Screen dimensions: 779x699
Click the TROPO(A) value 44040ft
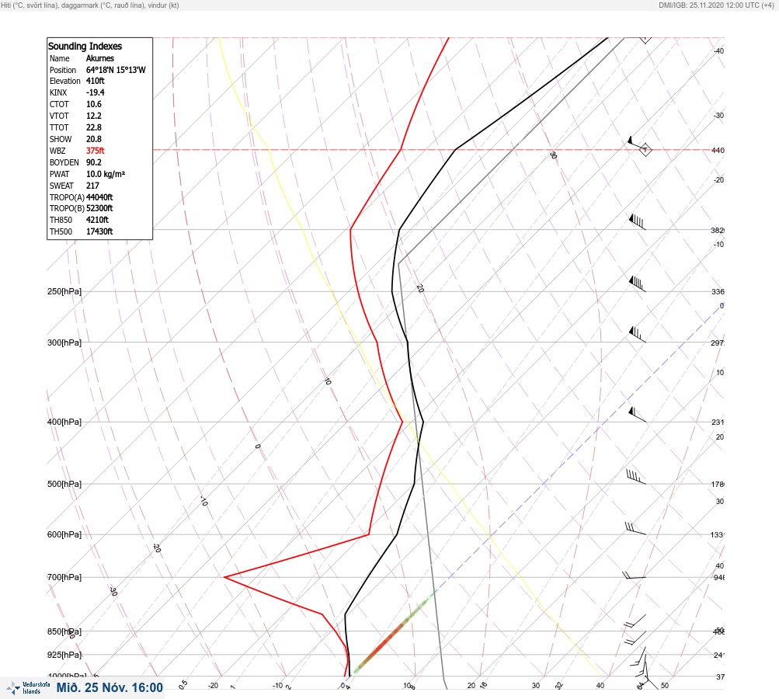point(99,197)
